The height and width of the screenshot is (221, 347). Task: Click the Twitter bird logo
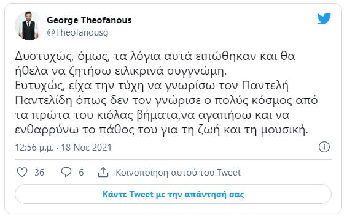click(324, 19)
